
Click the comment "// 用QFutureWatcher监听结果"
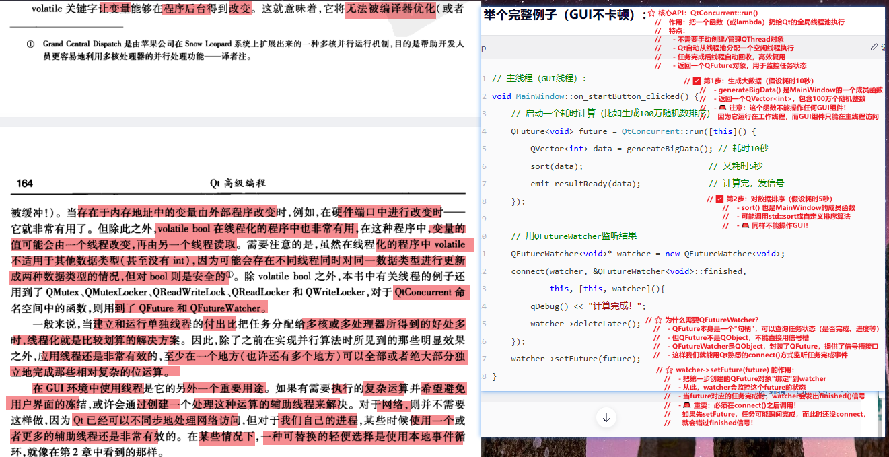tap(573, 236)
